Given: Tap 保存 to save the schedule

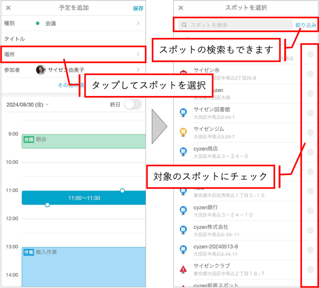Looking at the screenshot, I should click(138, 9).
